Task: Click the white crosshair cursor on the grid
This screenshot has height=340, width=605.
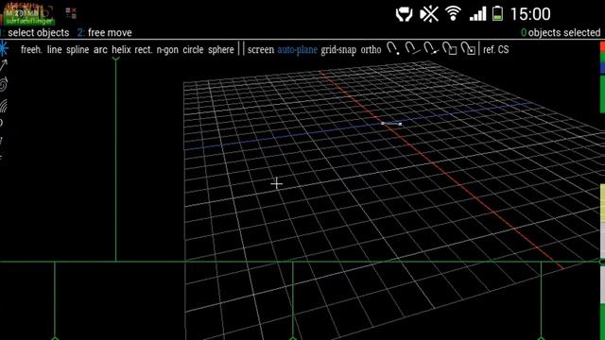Action: 277,184
